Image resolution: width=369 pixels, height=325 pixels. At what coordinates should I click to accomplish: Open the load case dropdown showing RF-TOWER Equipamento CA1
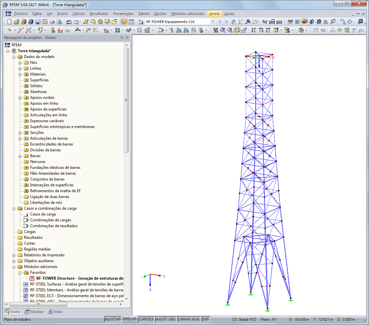213,22
